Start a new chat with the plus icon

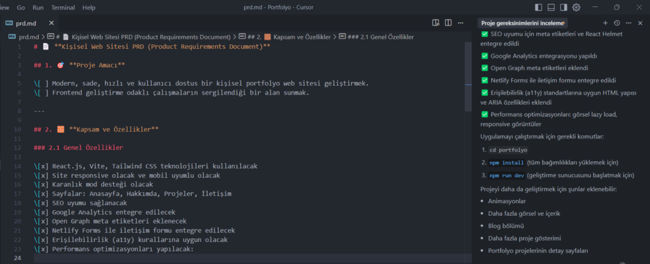[x=605, y=23]
